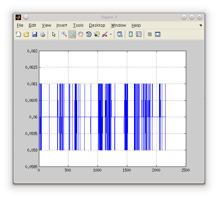This screenshot has width=218, height=197.
Task: Click the dock figure arrow in the menu bar
Action: pos(200,25)
